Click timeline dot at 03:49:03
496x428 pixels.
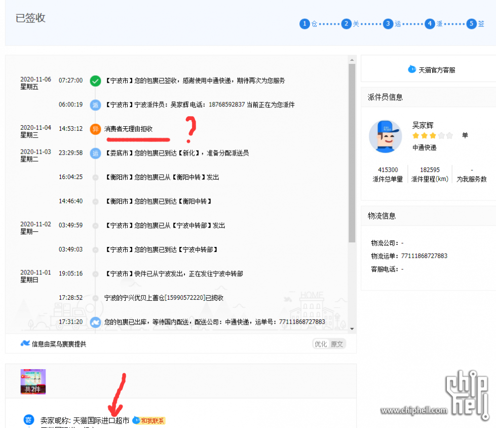pyautogui.click(x=95, y=250)
